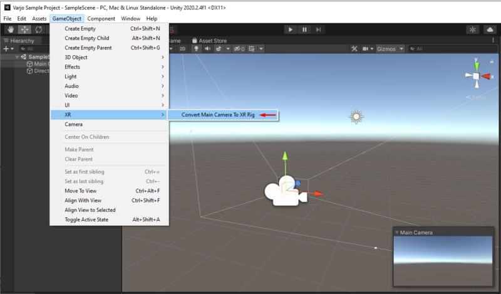Viewport: 501px width, 294px height.
Task: Open scene camera dropdown arrow
Action: (372, 49)
